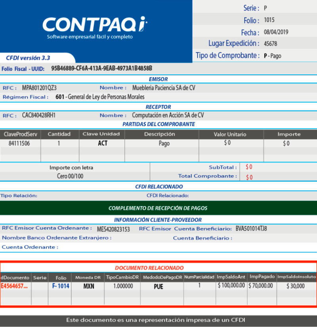
Task: Click the 'Cuenta Ordenante :' label
Action: [x=30, y=247]
